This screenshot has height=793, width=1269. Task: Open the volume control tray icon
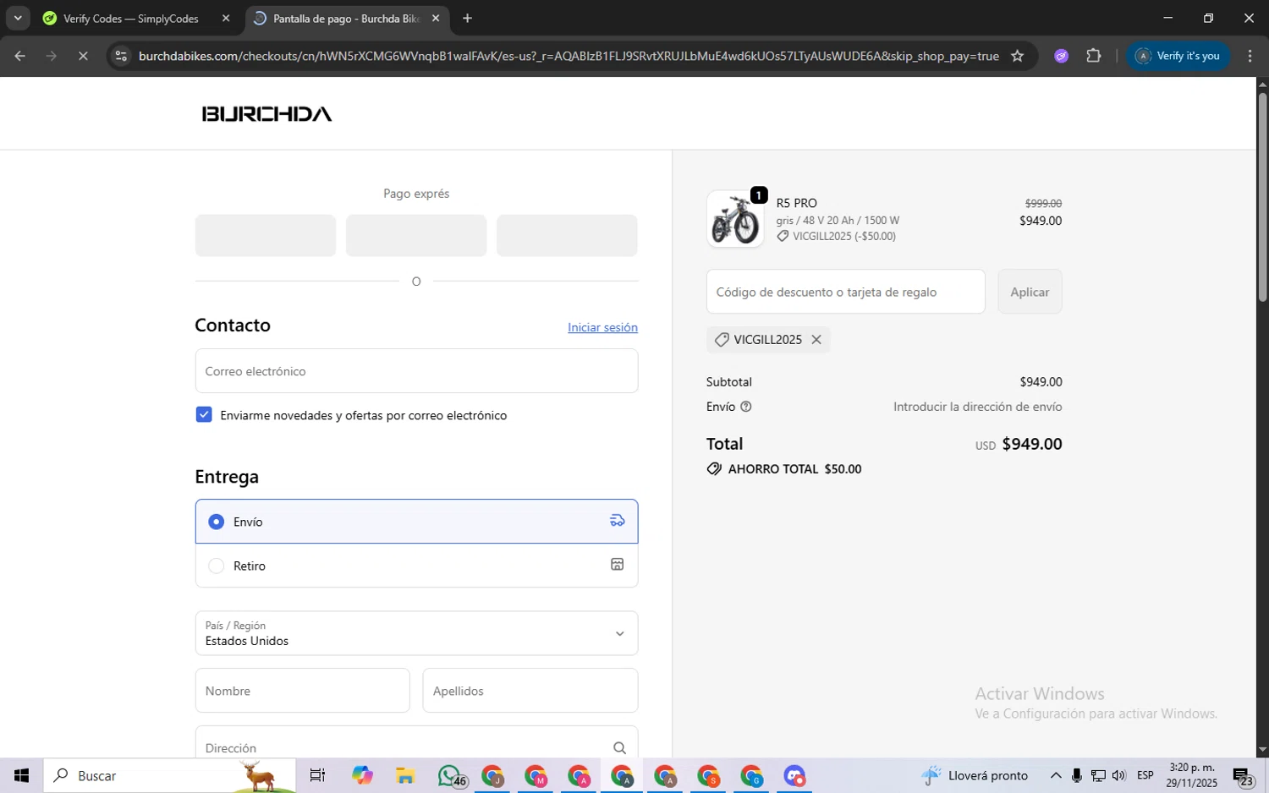tap(1119, 775)
